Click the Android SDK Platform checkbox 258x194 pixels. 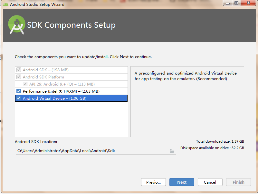[19, 77]
